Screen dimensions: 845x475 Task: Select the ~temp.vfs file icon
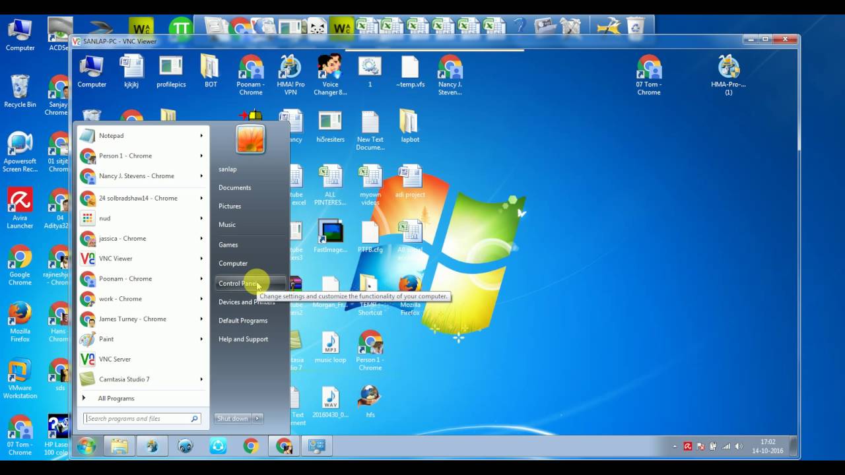click(410, 73)
